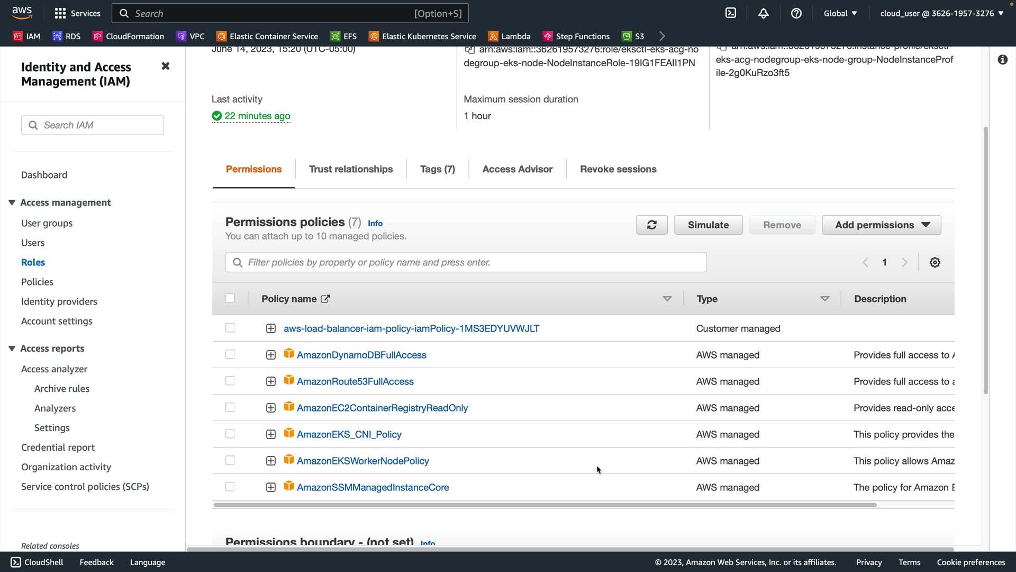The image size is (1016, 572).
Task: Click the Simulate button
Action: click(708, 225)
